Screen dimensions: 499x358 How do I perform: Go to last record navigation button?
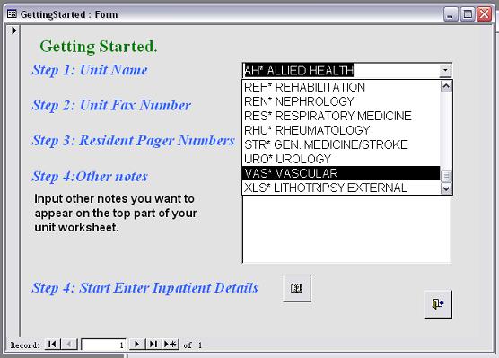[x=153, y=344]
